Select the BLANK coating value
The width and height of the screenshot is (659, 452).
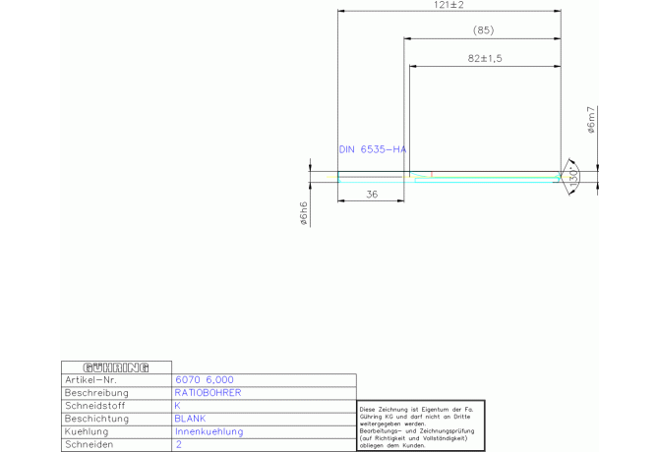pyautogui.click(x=190, y=418)
